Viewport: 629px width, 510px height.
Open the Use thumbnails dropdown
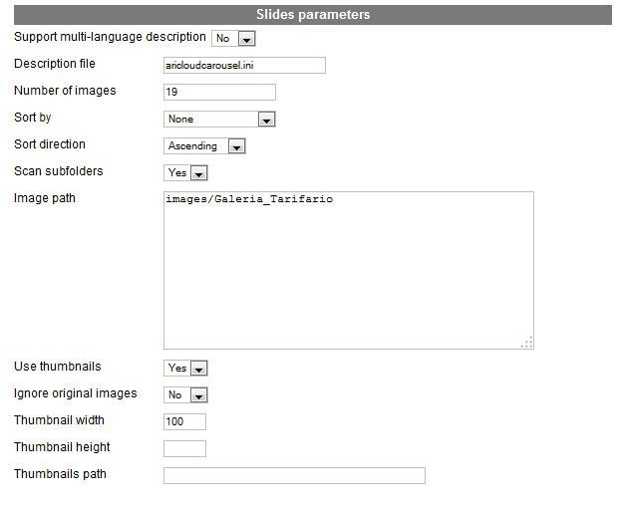[x=185, y=369]
